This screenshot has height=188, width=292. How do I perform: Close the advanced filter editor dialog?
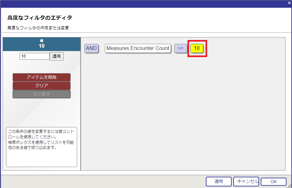click(x=289, y=3)
